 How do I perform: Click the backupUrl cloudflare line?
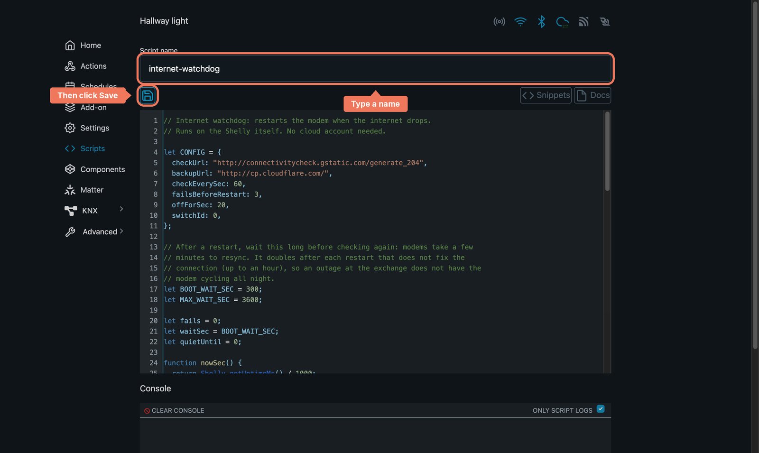(x=252, y=174)
